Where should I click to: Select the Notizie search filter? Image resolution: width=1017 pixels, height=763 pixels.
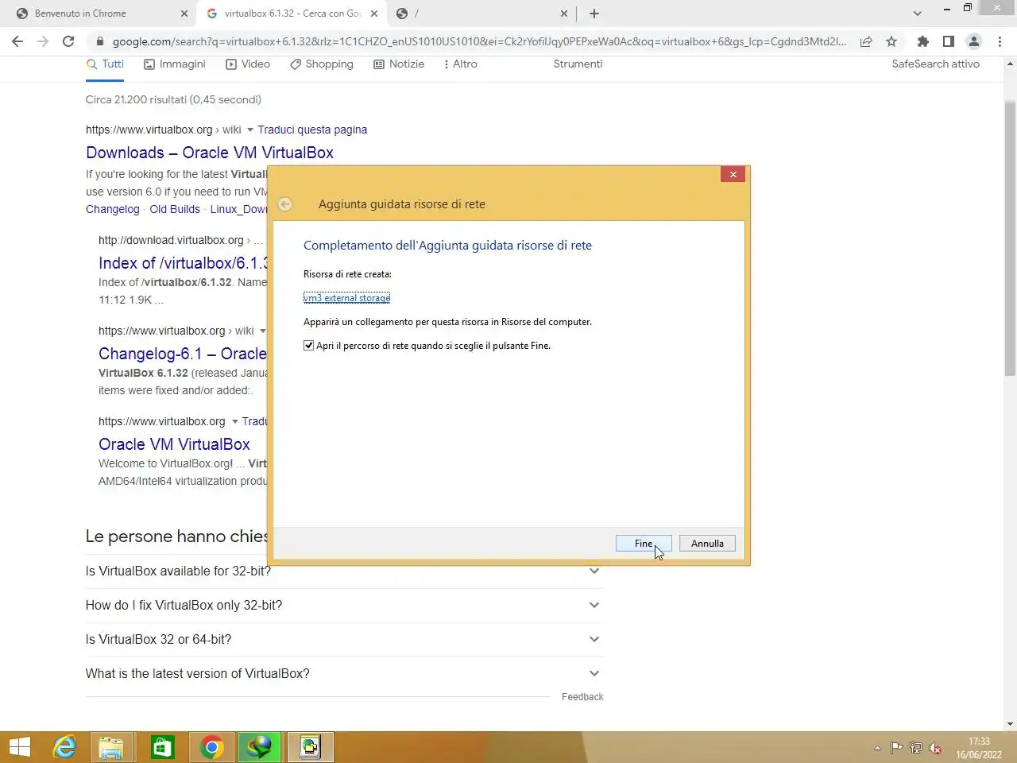399,64
